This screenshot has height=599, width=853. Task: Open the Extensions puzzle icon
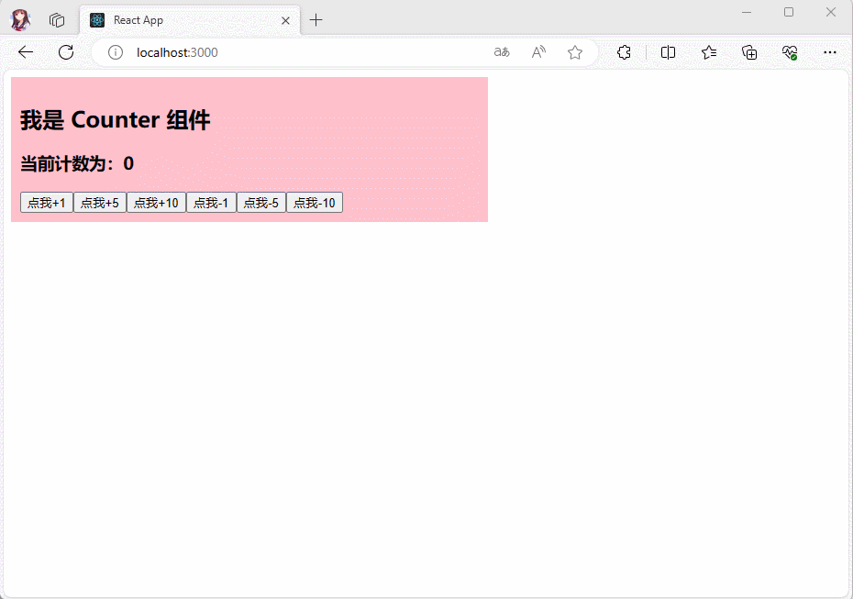[x=625, y=52]
